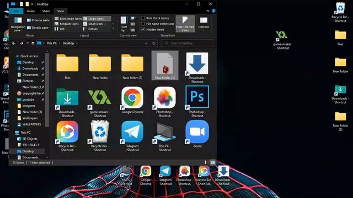
Task: Select Recycle Bin shortcut on desktop top-right
Action: 340,12
